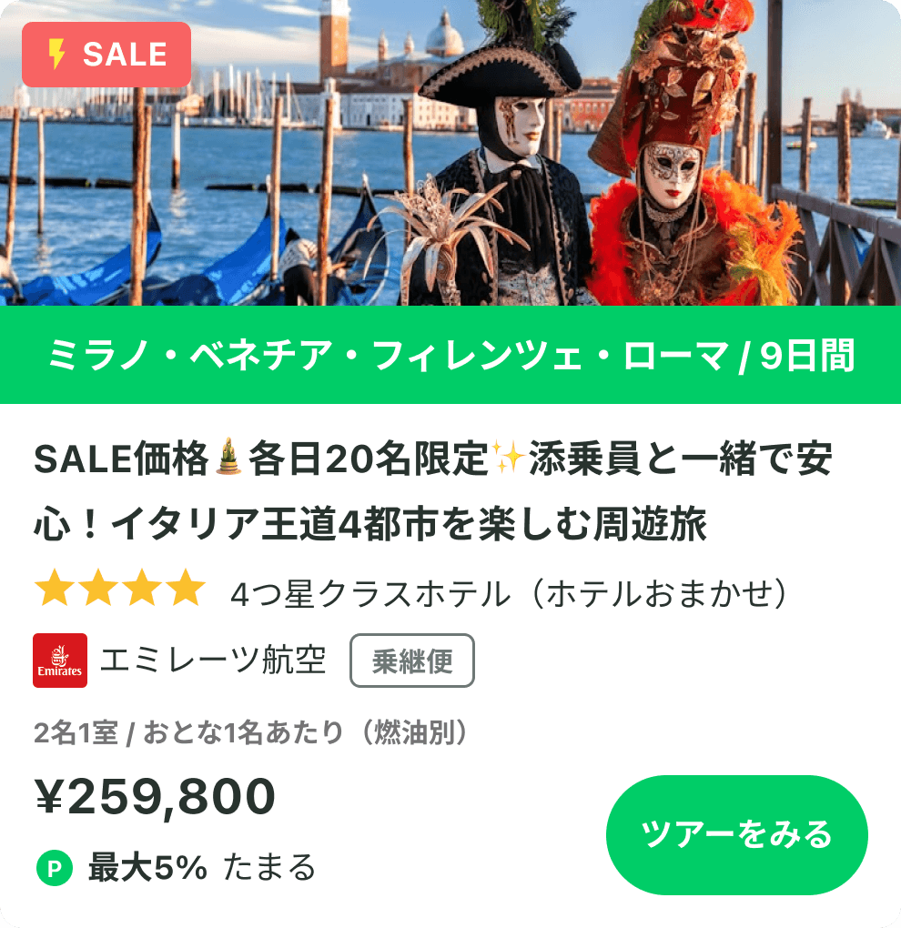Image resolution: width=901 pixels, height=928 pixels.
Task: Click the red SALE badge
Action: click(x=106, y=55)
